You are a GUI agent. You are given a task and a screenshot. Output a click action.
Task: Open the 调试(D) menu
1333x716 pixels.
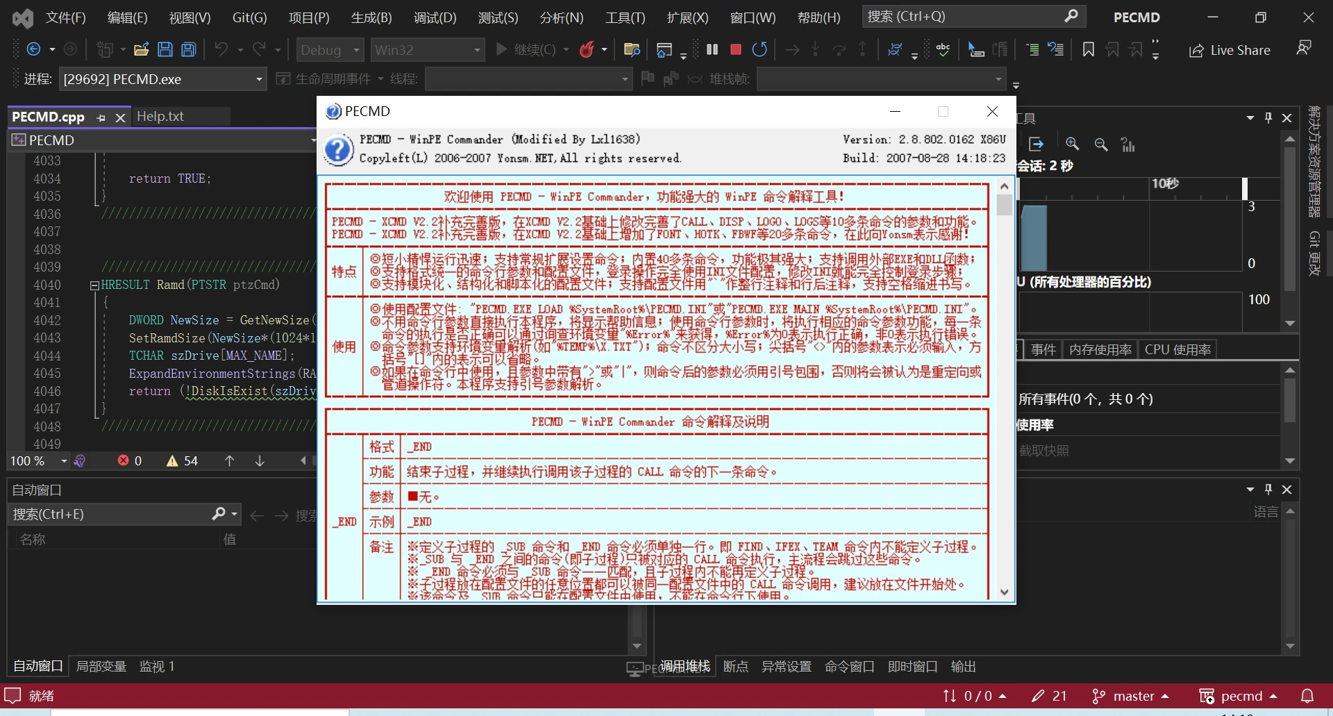point(435,17)
